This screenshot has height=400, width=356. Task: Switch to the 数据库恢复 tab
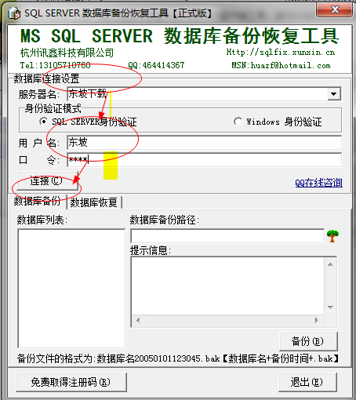tap(94, 202)
